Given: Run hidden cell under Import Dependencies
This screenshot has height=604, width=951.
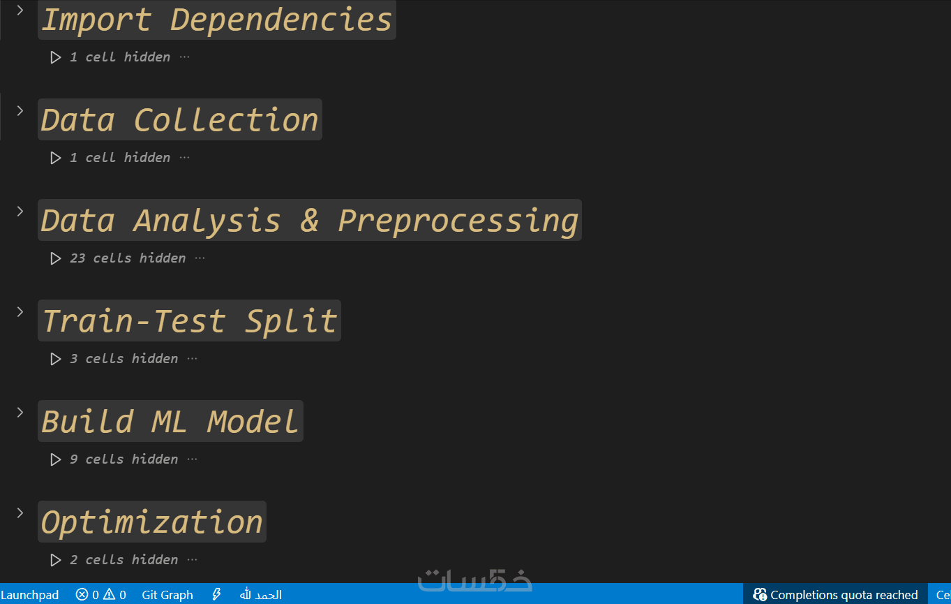Looking at the screenshot, I should pyautogui.click(x=56, y=57).
